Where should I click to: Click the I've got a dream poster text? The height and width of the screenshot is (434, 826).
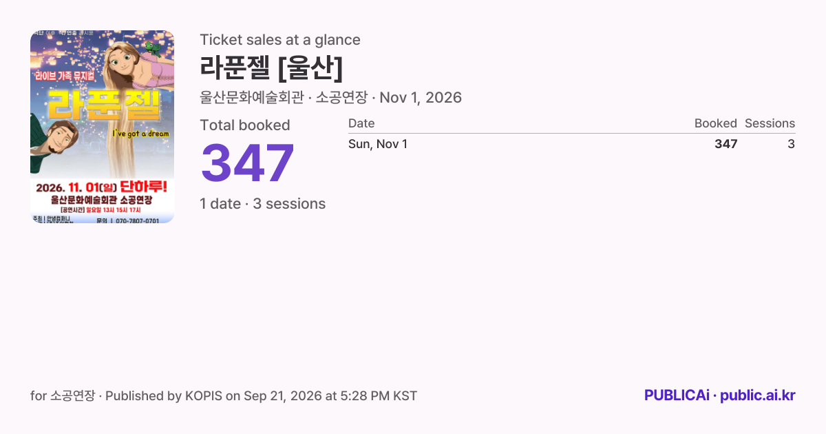[140, 133]
